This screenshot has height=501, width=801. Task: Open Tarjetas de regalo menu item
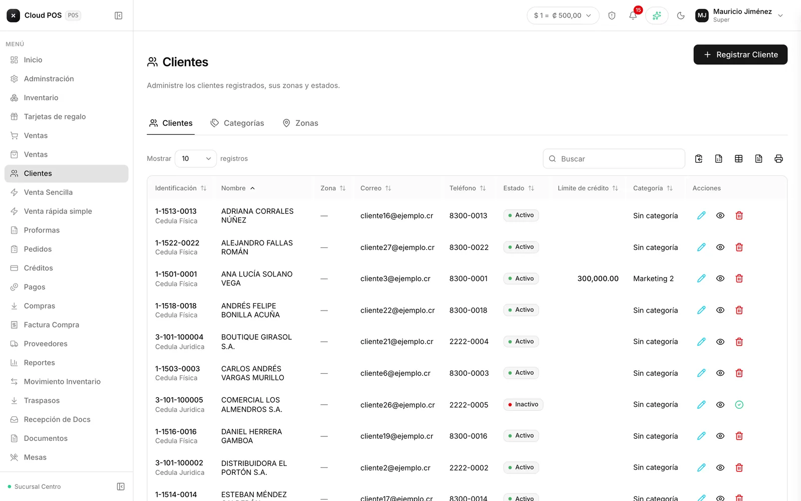point(67,117)
